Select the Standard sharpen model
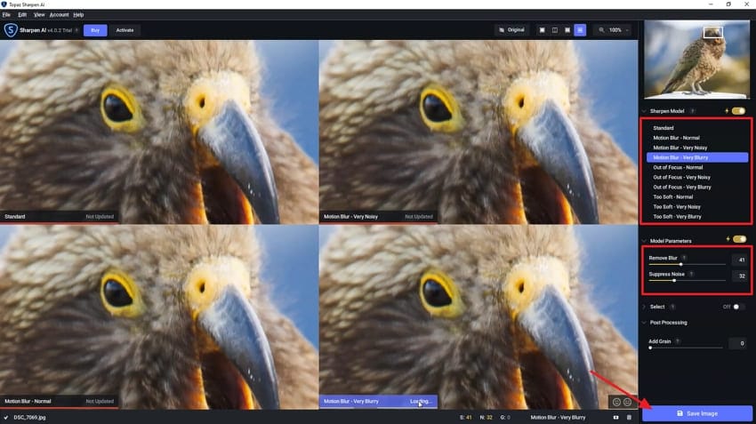 (697, 128)
